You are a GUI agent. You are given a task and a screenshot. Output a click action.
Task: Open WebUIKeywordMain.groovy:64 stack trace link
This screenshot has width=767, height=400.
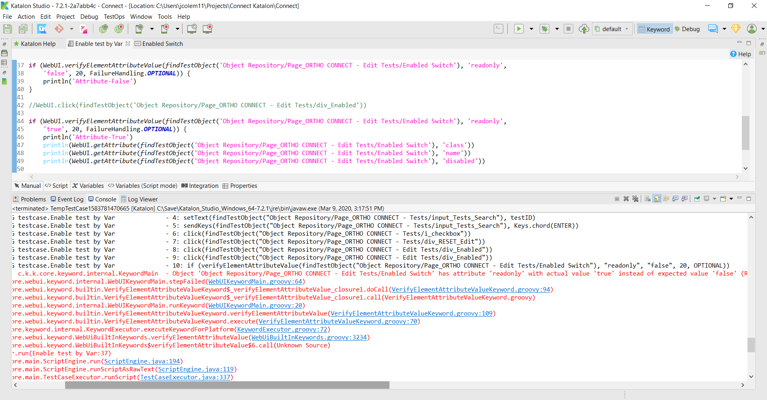255,282
